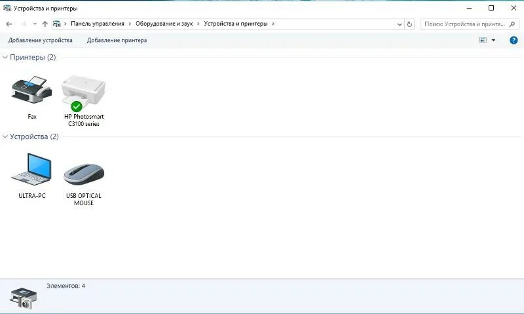Select the USB OPTICAL MOUSE device

coord(84,174)
